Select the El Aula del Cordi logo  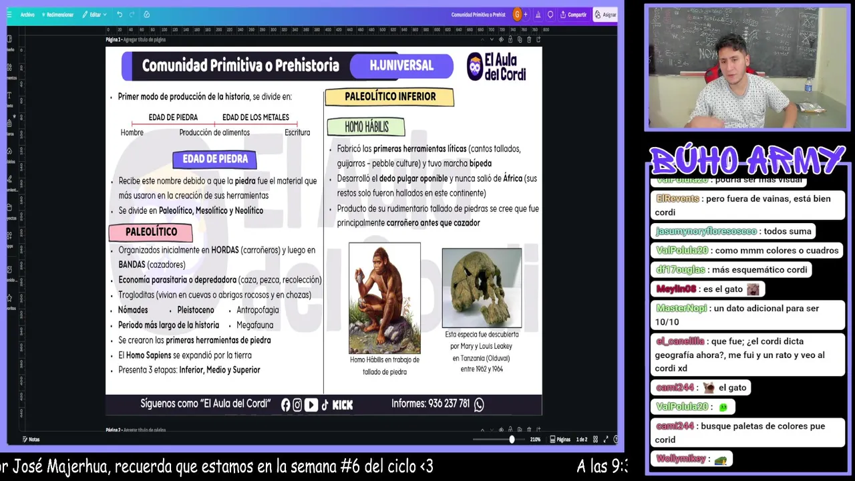point(497,67)
